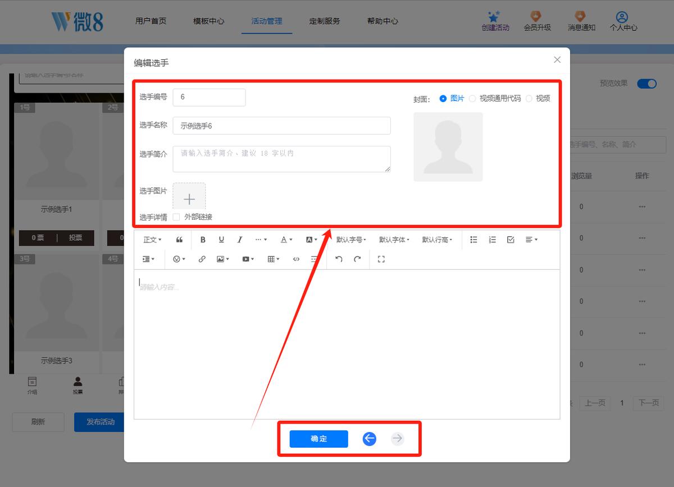Insert a hyperlink via link icon
Viewport: 674px width, 487px height.
coord(202,259)
